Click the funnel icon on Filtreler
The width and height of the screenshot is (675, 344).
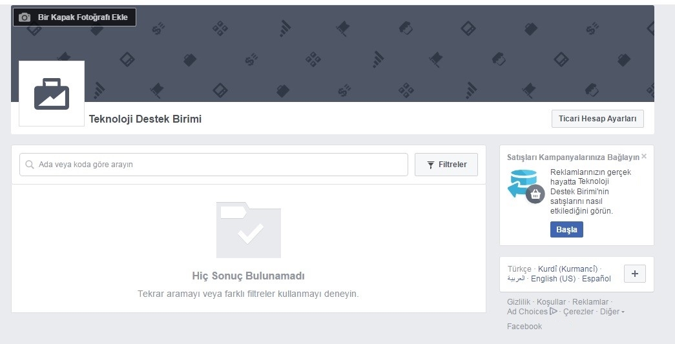click(x=430, y=165)
